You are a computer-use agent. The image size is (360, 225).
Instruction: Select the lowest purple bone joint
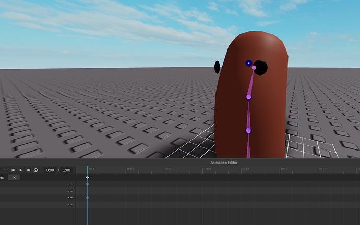tap(248, 131)
